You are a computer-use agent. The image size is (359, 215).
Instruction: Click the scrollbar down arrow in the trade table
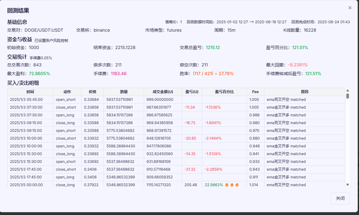[347, 185]
